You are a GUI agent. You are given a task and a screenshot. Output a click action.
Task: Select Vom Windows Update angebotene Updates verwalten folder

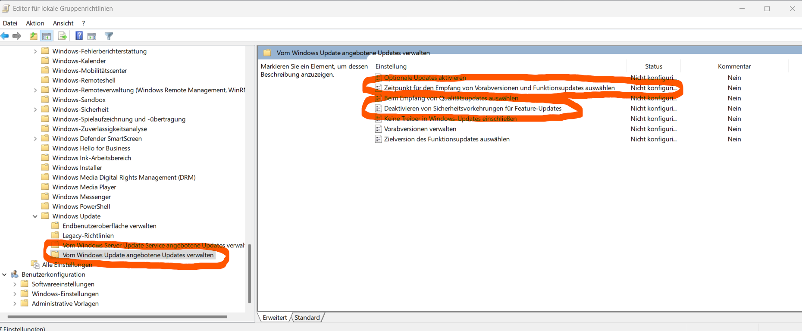pos(138,255)
